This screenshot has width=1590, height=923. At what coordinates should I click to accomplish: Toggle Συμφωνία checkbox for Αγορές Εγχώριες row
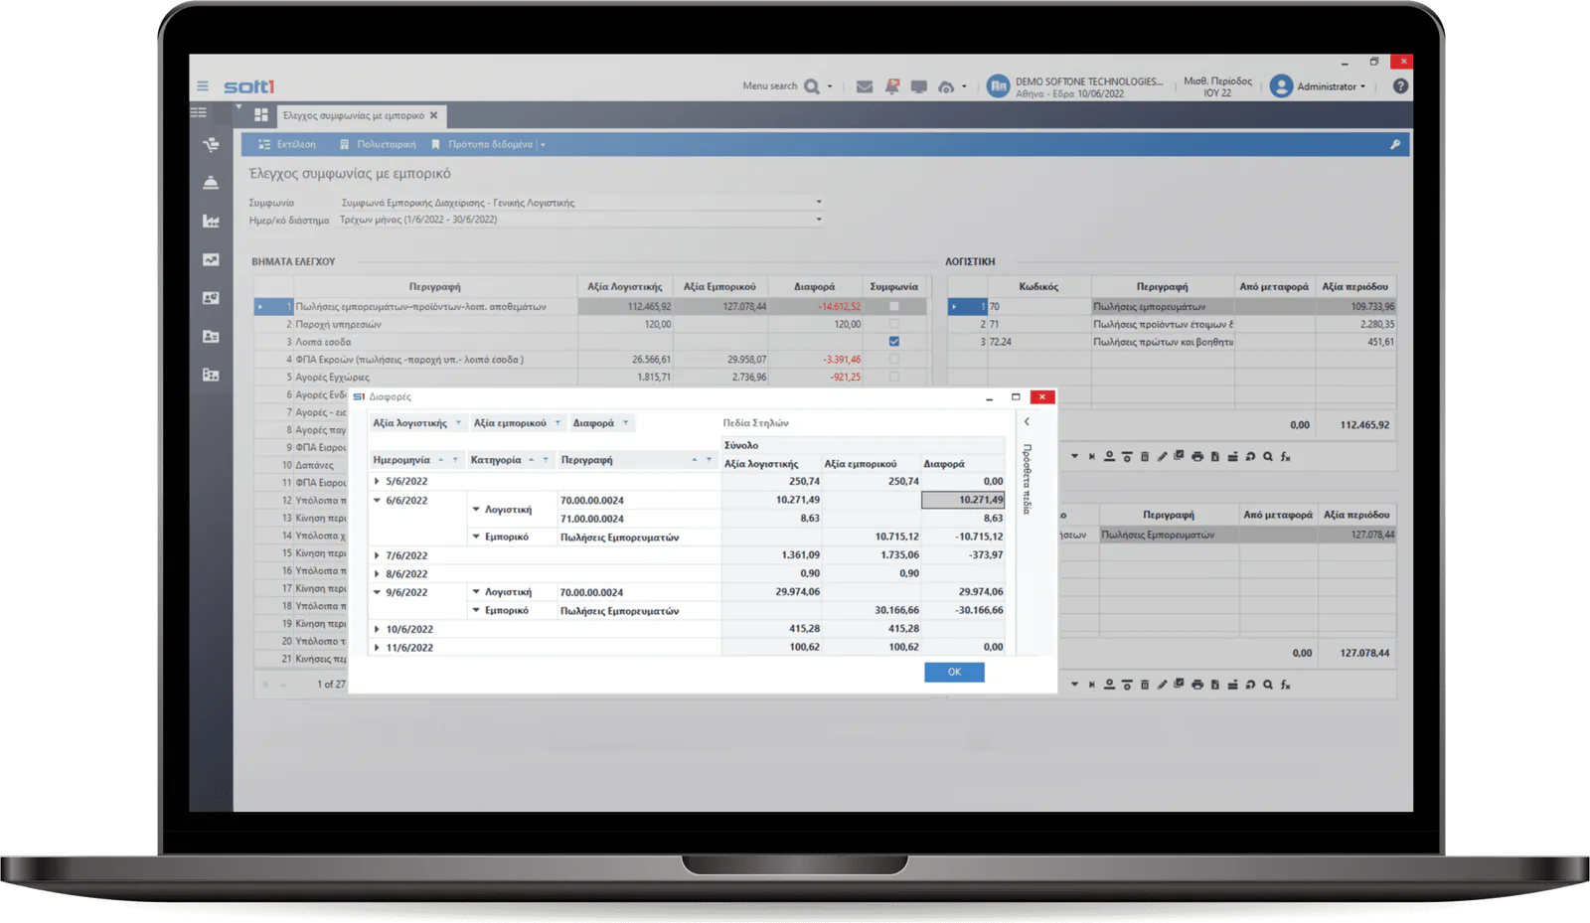(894, 377)
